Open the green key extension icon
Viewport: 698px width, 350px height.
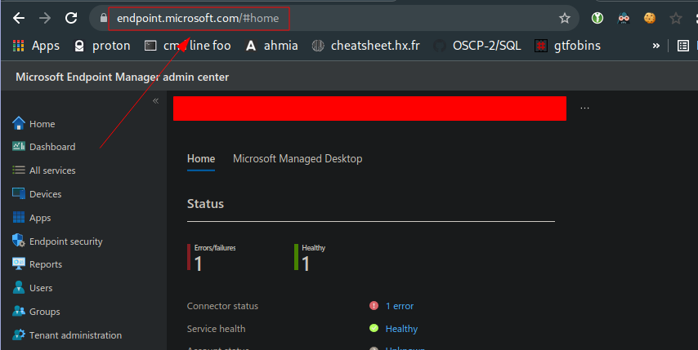597,18
